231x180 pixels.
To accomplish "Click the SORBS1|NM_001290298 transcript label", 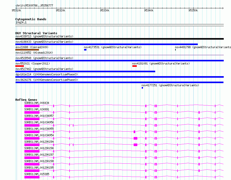I will click(39, 161).
